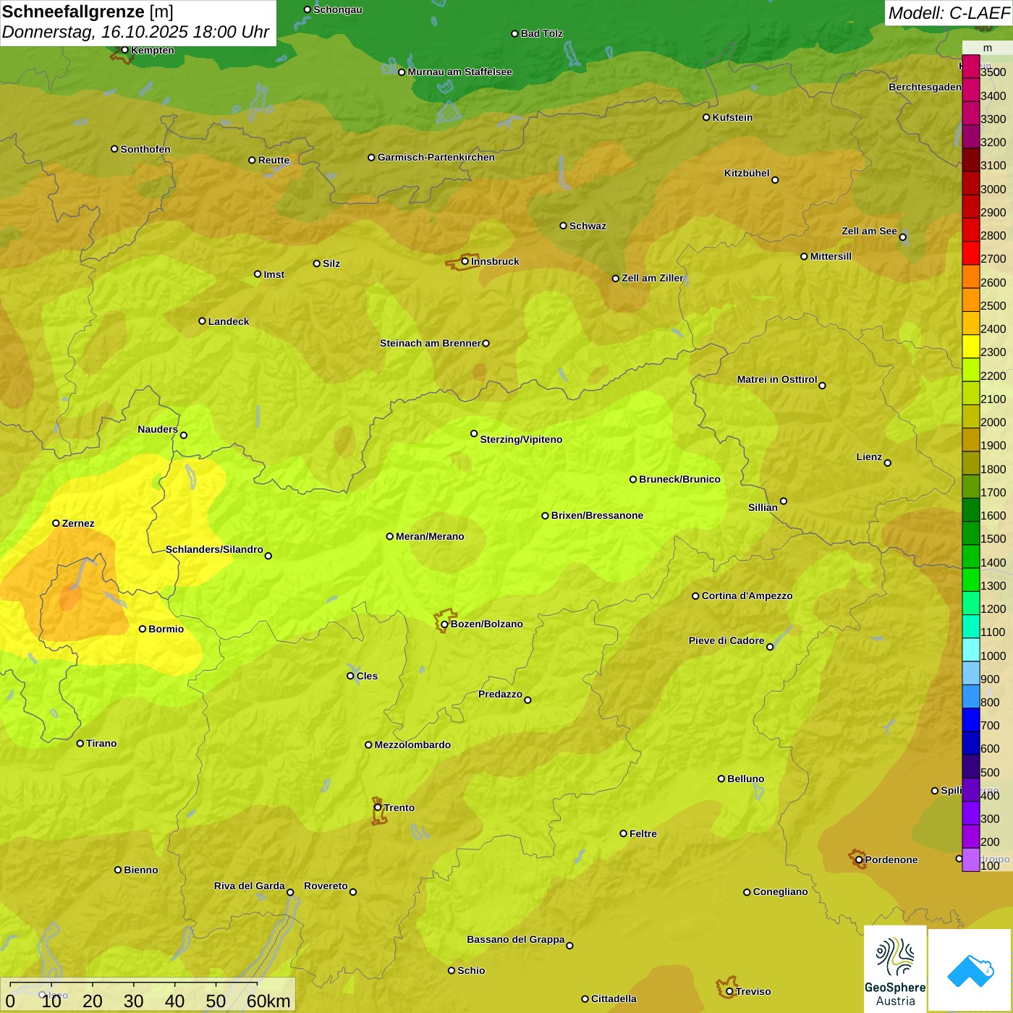Click the GeoSphere Austria logo
This screenshot has width=1013, height=1013.
(895, 968)
